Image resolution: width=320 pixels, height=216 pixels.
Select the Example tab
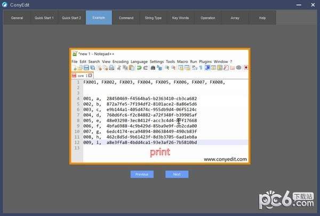[99, 18]
